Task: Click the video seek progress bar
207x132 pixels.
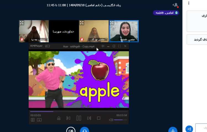Action: [x=79, y=111]
